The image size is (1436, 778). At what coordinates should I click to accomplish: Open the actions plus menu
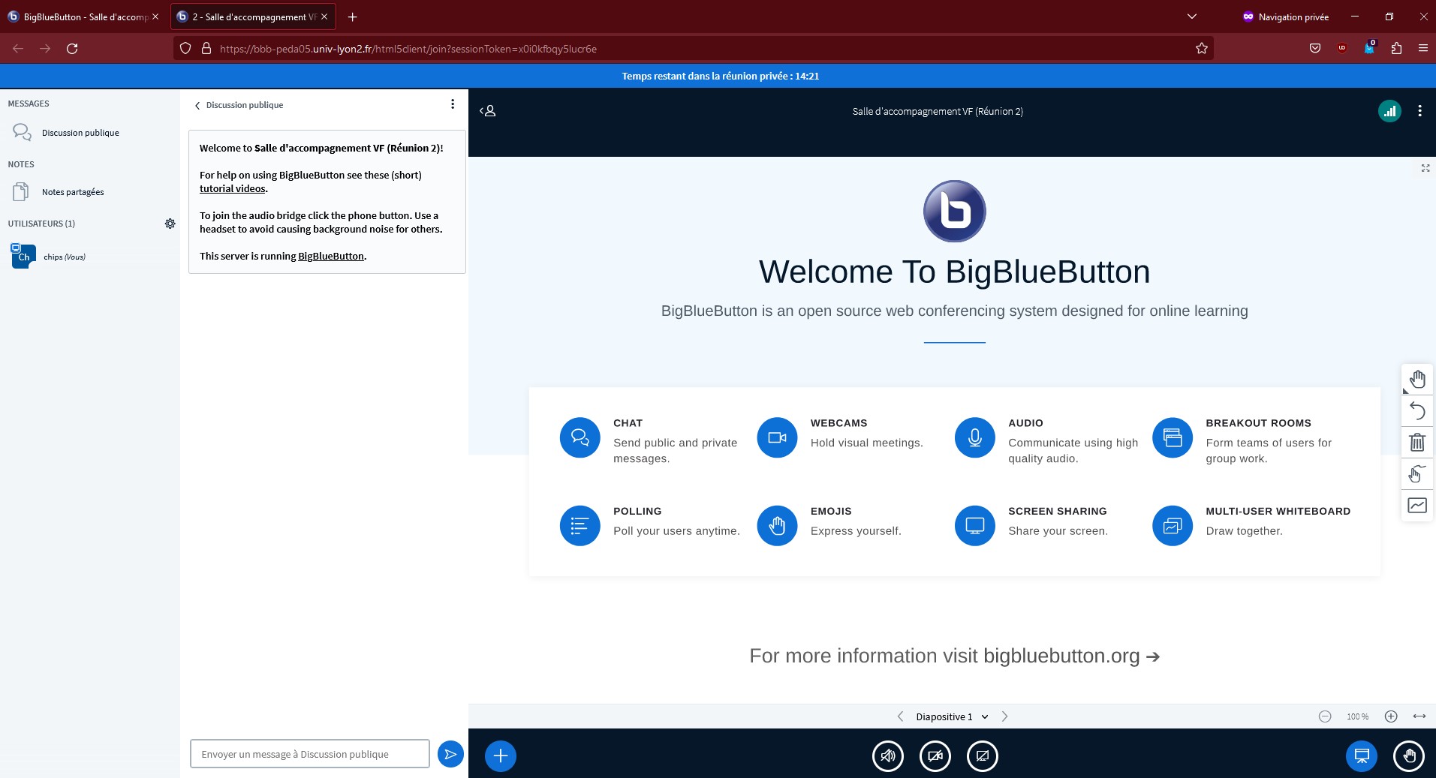click(499, 755)
